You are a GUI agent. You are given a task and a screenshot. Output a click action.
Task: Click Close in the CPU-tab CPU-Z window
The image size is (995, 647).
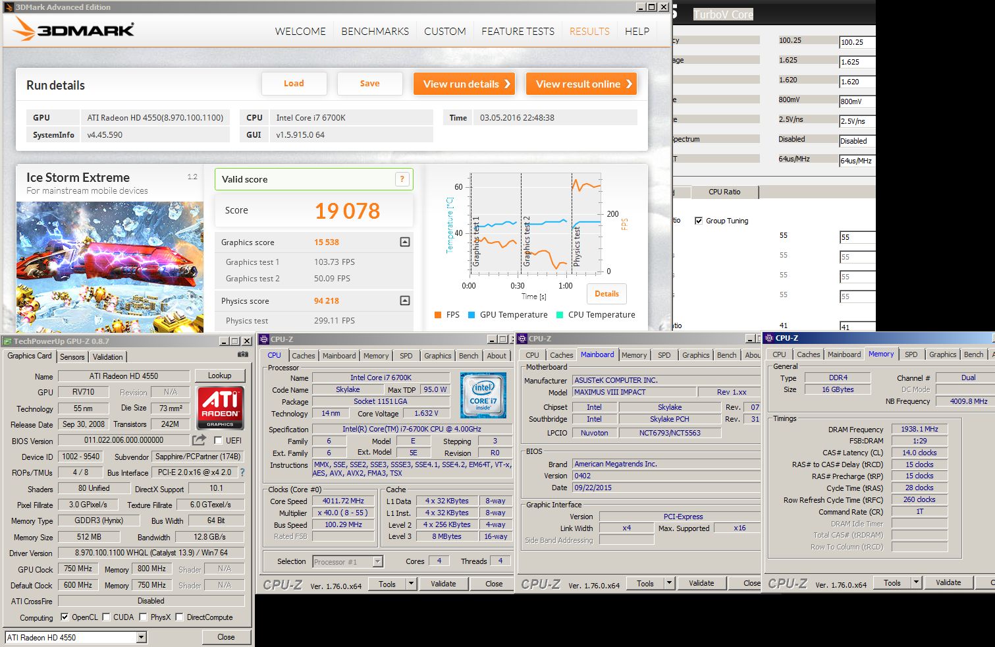(x=494, y=584)
